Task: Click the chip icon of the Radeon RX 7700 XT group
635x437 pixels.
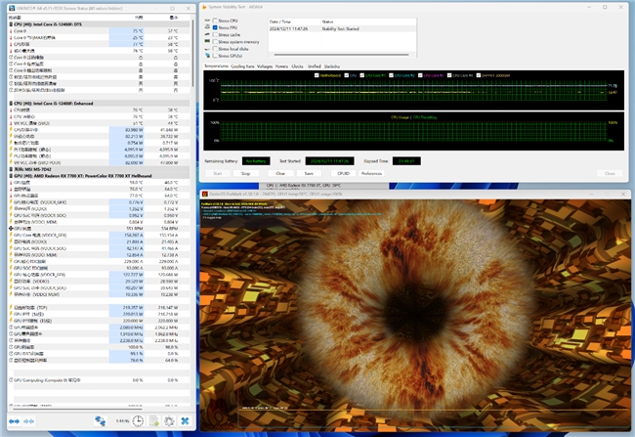Action: 11,176
